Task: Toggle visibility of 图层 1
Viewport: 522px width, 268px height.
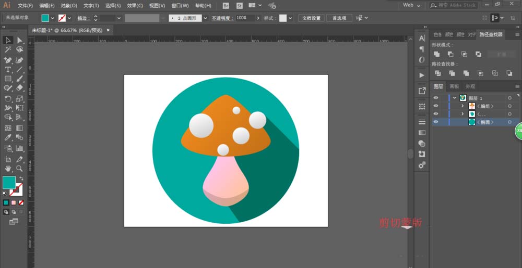Action: [436, 98]
